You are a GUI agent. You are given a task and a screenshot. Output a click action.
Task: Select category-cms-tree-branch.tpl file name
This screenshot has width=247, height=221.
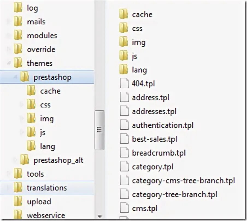[184, 181]
